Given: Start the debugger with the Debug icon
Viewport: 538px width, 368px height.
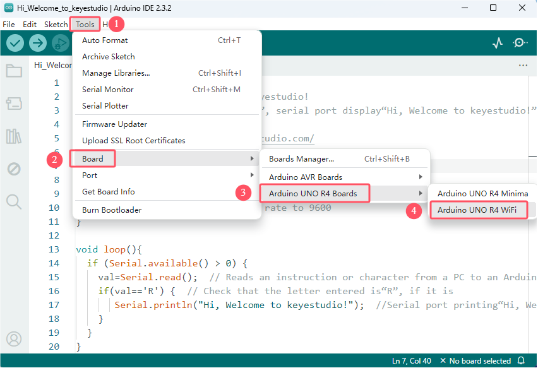Looking at the screenshot, I should click(x=61, y=43).
